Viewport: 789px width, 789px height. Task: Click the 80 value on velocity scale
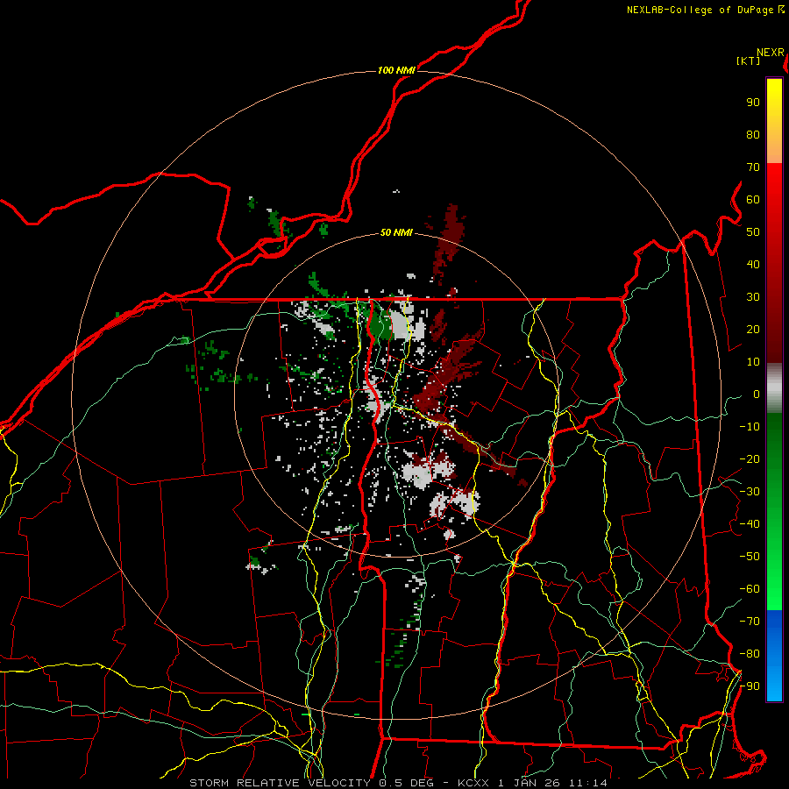click(x=753, y=134)
